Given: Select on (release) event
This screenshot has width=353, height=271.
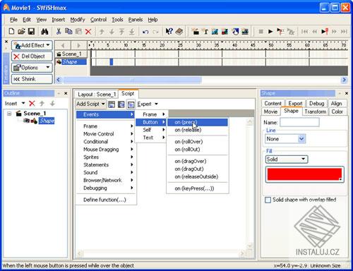Looking at the screenshot, I should tap(198, 130).
